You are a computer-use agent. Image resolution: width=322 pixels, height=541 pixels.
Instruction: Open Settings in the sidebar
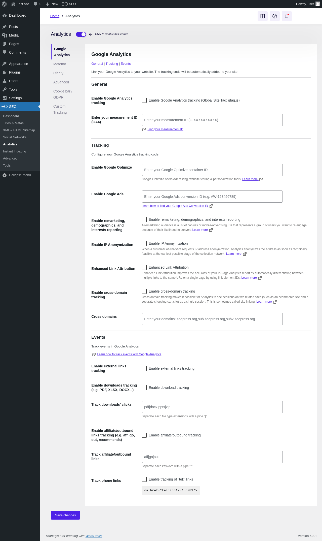coord(20,98)
